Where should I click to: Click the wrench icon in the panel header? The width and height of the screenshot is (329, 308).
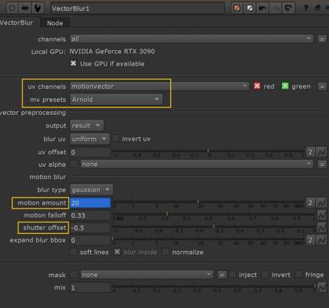(38, 8)
